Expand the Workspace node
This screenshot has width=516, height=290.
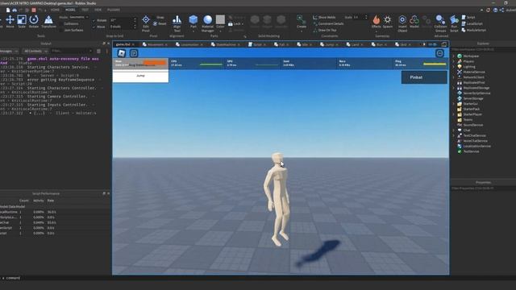pyautogui.click(x=454, y=56)
